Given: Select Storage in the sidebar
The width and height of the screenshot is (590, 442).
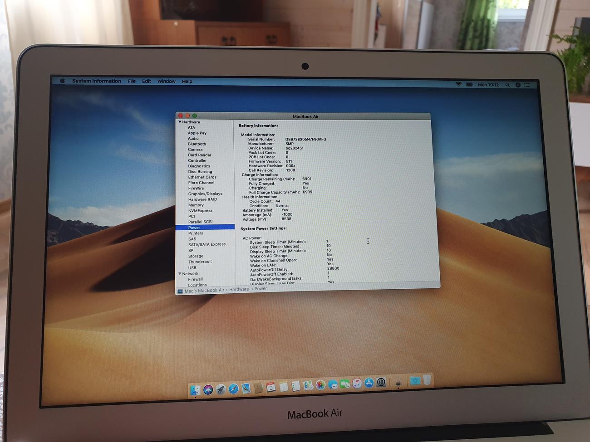Looking at the screenshot, I should 196,256.
